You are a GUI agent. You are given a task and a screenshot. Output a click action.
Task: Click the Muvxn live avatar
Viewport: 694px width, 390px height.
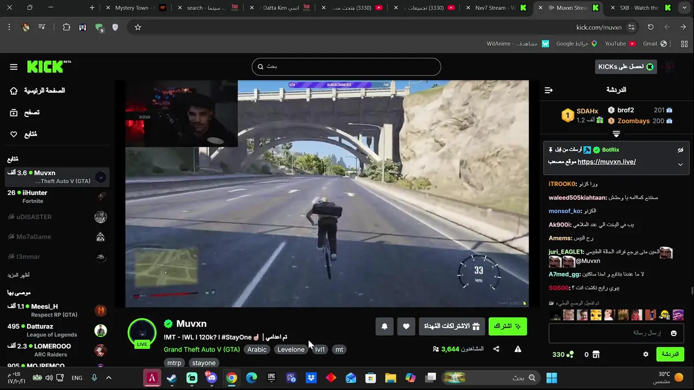click(142, 333)
